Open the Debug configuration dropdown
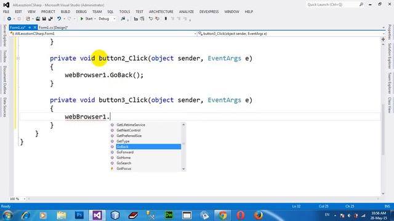The width and height of the screenshot is (394, 221). pyautogui.click(x=107, y=19)
